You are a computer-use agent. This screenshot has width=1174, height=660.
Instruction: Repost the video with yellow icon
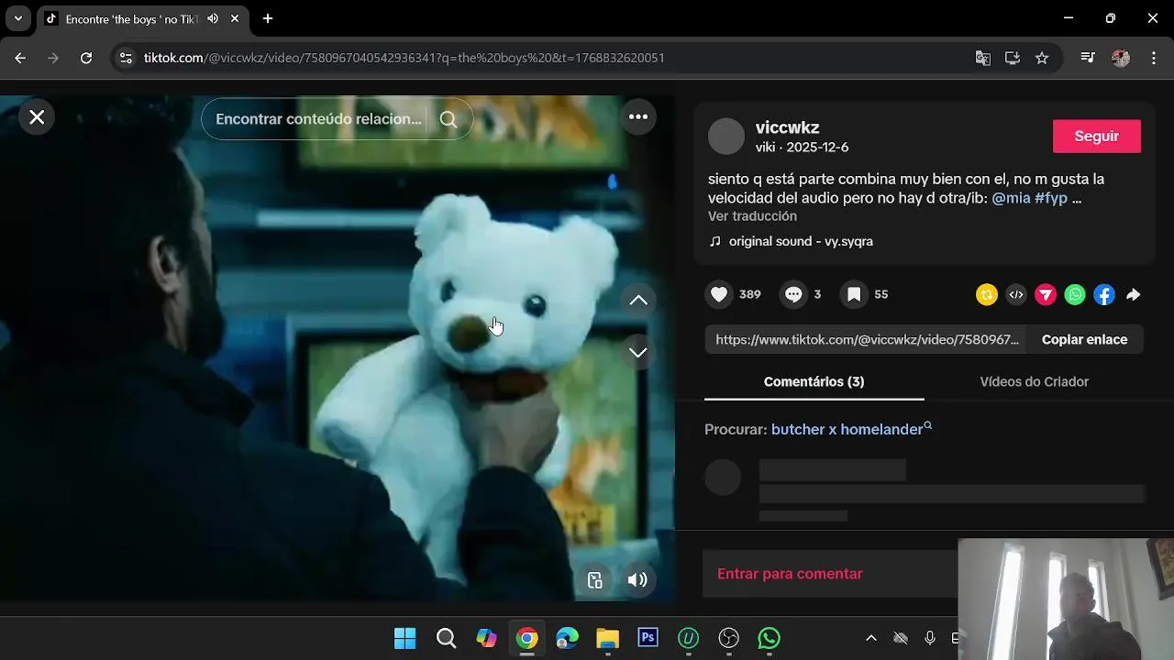987,294
